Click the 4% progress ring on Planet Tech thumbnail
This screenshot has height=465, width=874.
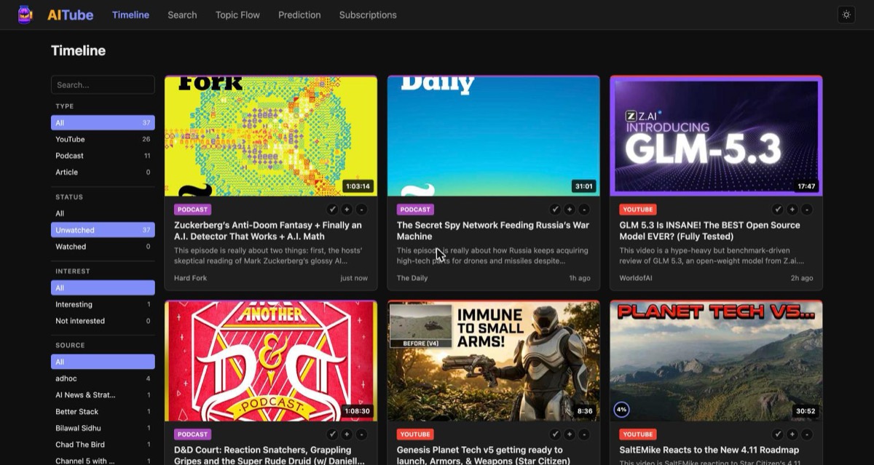coord(621,410)
